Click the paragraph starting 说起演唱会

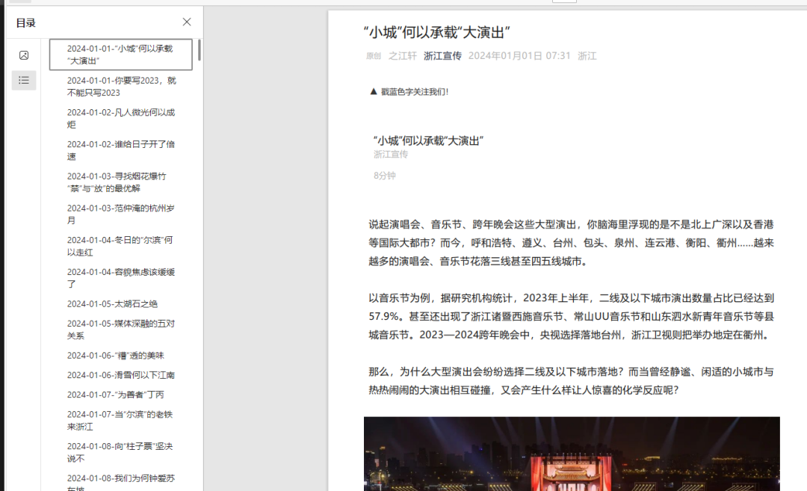[572, 243]
